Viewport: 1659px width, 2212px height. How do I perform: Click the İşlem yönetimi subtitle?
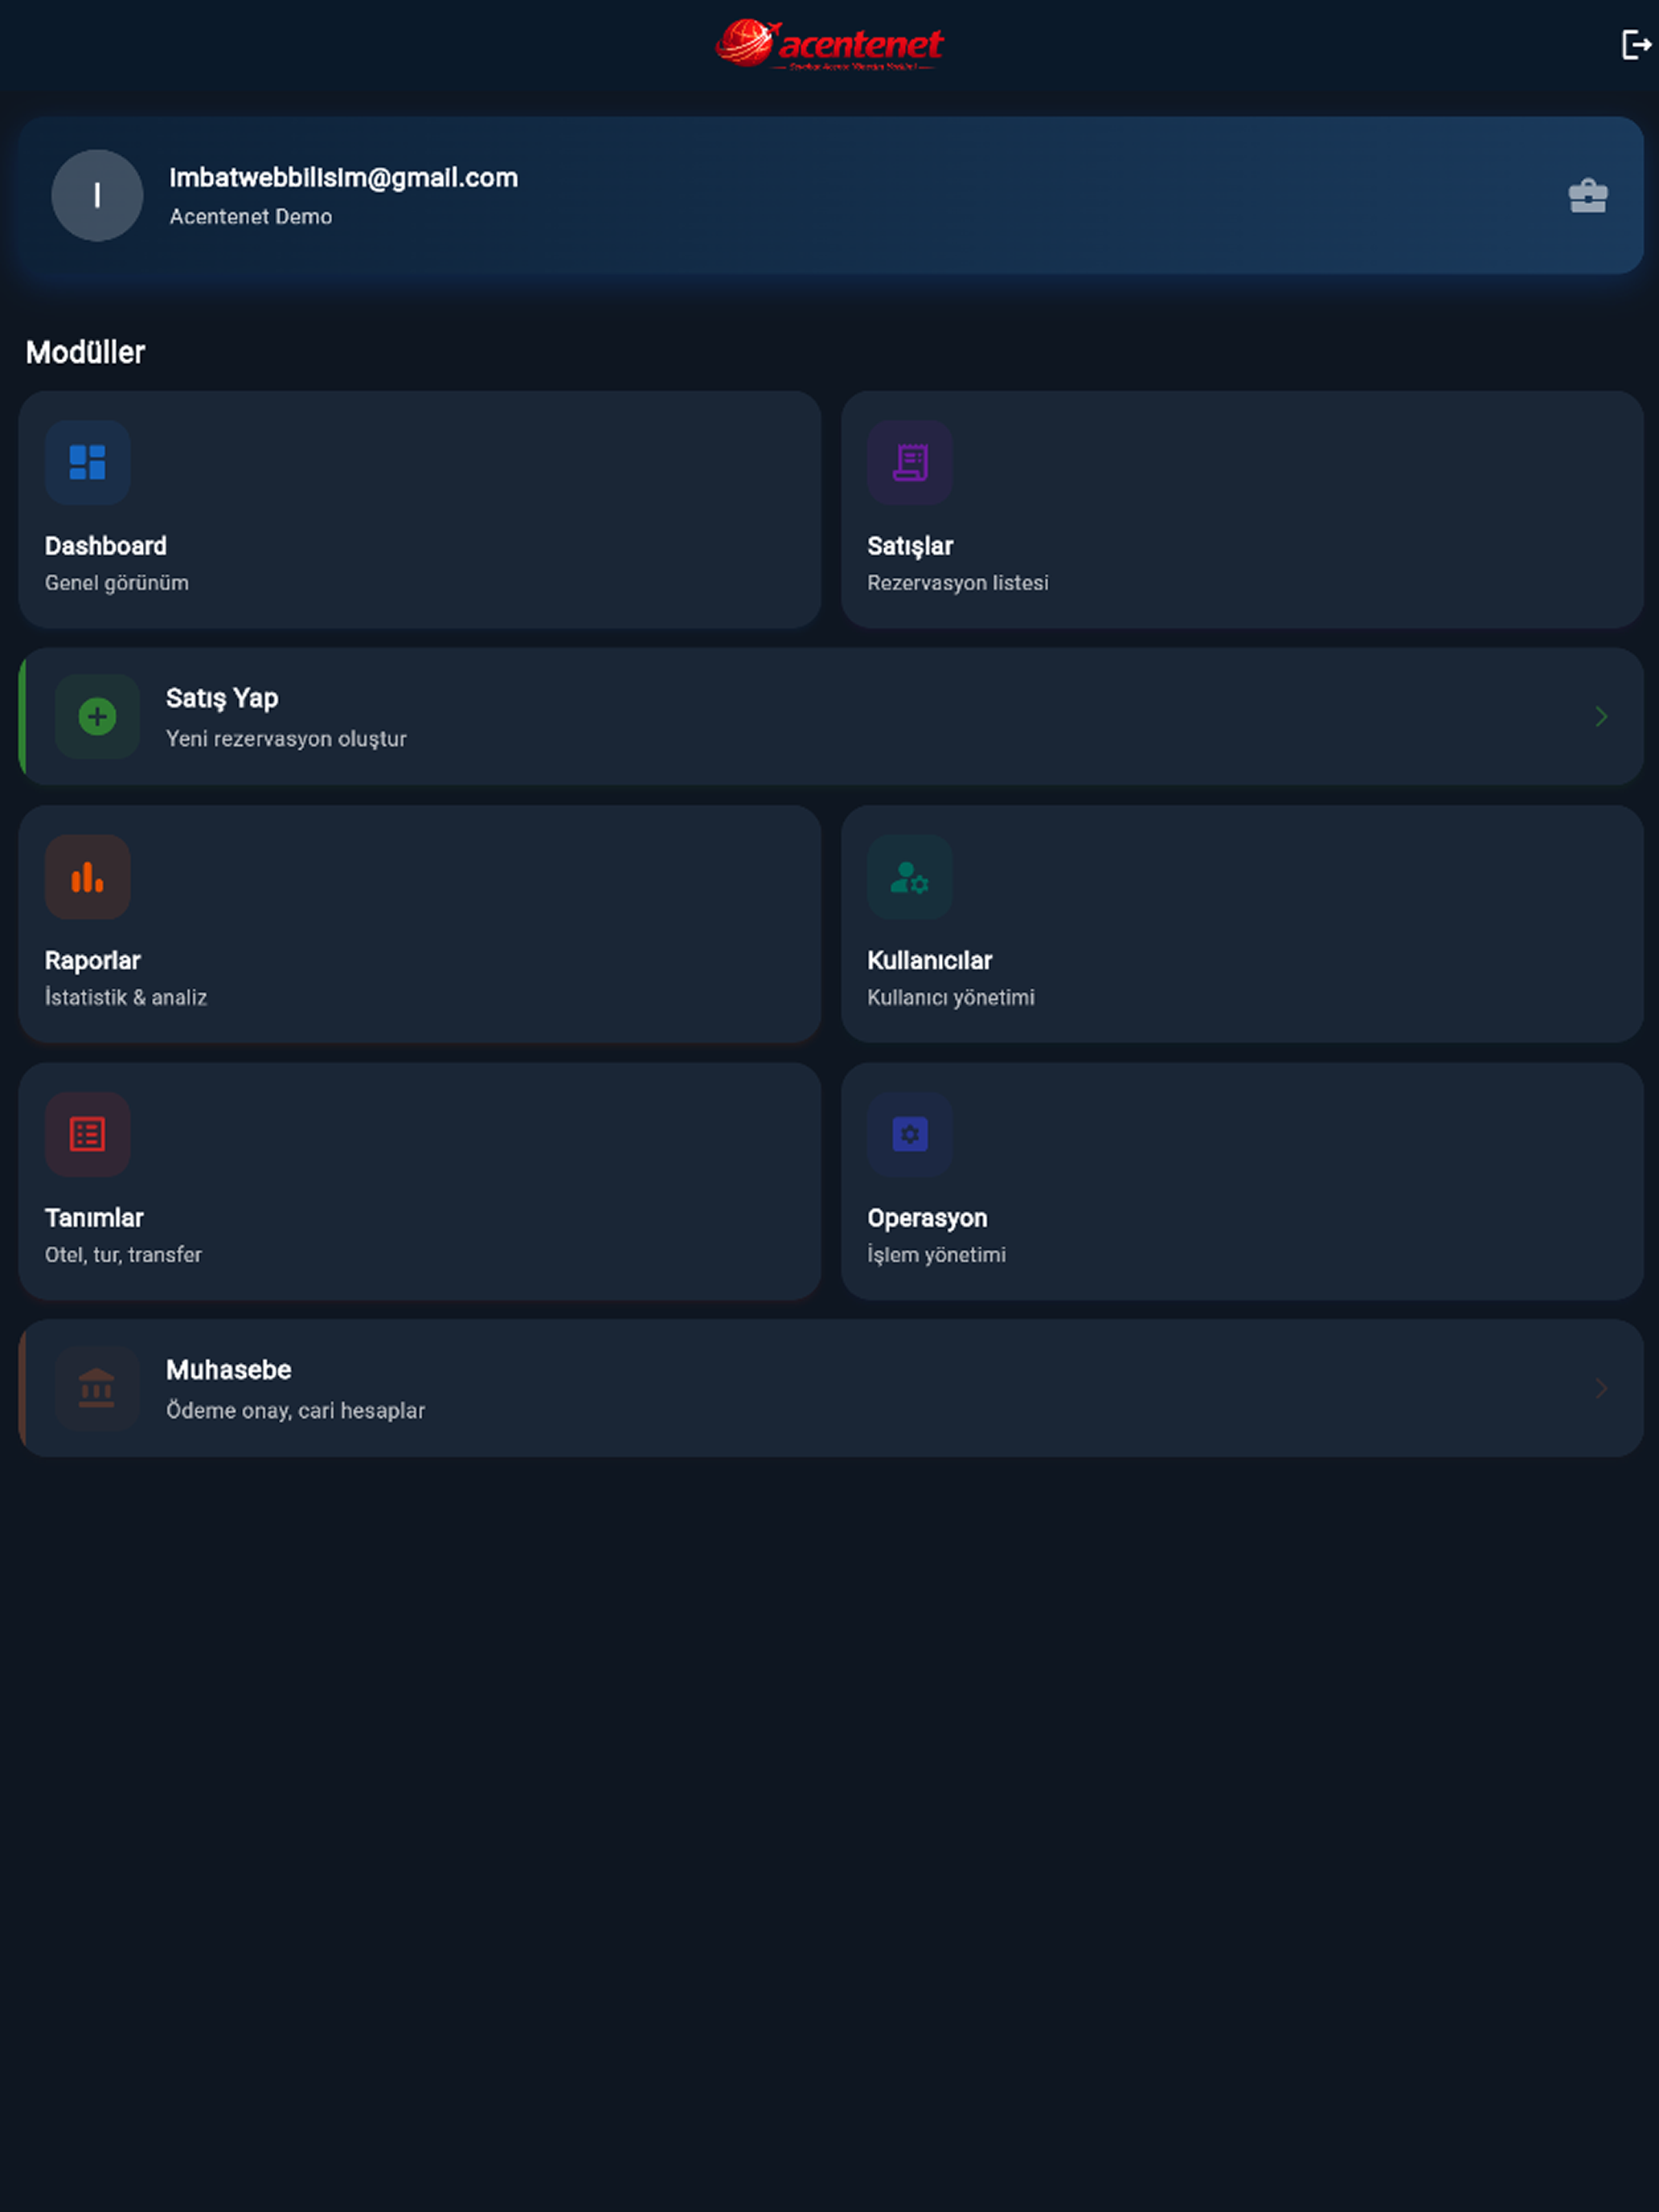(x=937, y=1255)
